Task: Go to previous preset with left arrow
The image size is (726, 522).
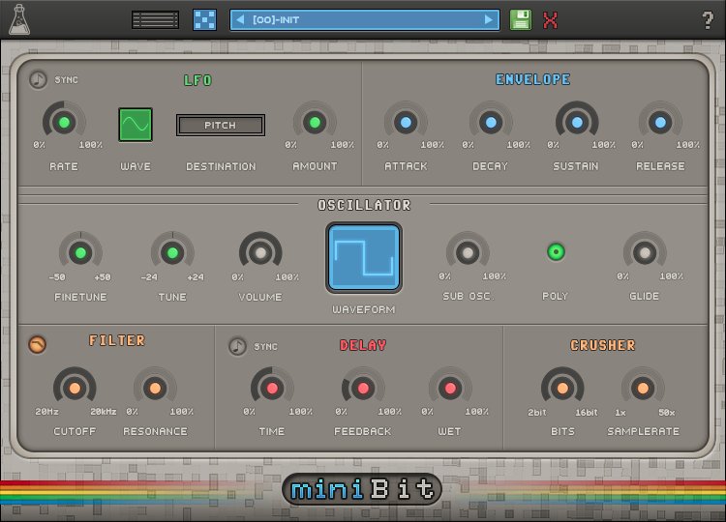Action: [x=240, y=20]
